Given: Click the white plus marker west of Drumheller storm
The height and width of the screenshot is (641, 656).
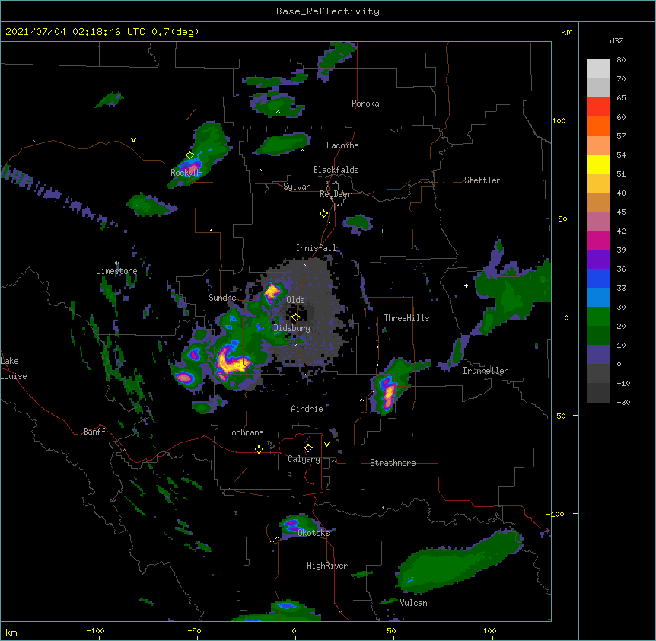Looking at the screenshot, I should point(466,285).
